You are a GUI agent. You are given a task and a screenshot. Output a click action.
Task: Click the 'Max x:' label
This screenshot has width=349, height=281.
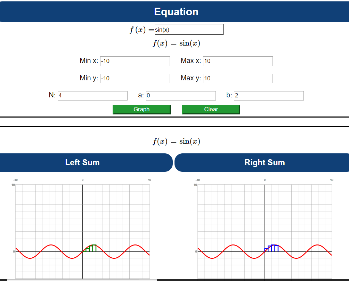pos(191,61)
